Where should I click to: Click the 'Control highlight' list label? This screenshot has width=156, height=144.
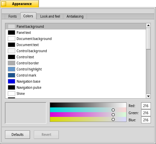29,69
